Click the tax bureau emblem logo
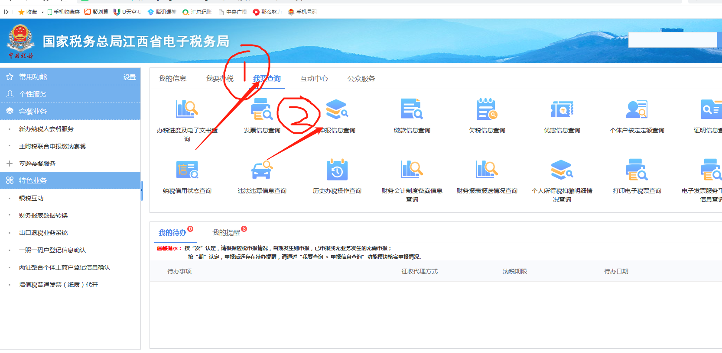The height and width of the screenshot is (353, 722). 20,41
